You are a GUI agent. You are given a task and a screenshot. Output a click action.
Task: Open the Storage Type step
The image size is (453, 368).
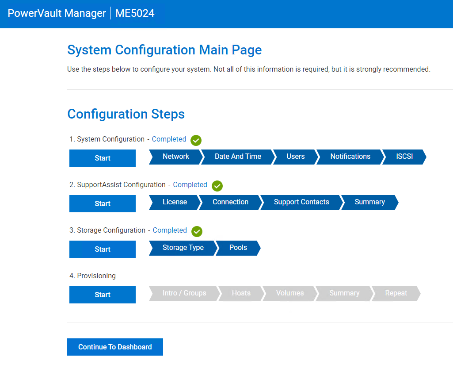pos(183,248)
